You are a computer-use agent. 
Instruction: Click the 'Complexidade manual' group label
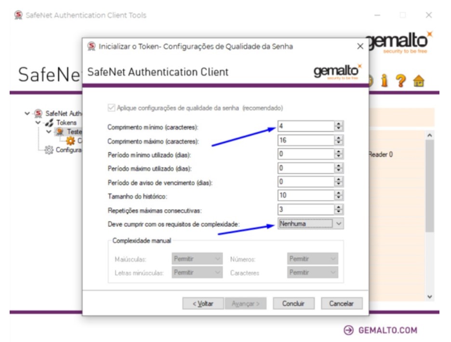(142, 241)
